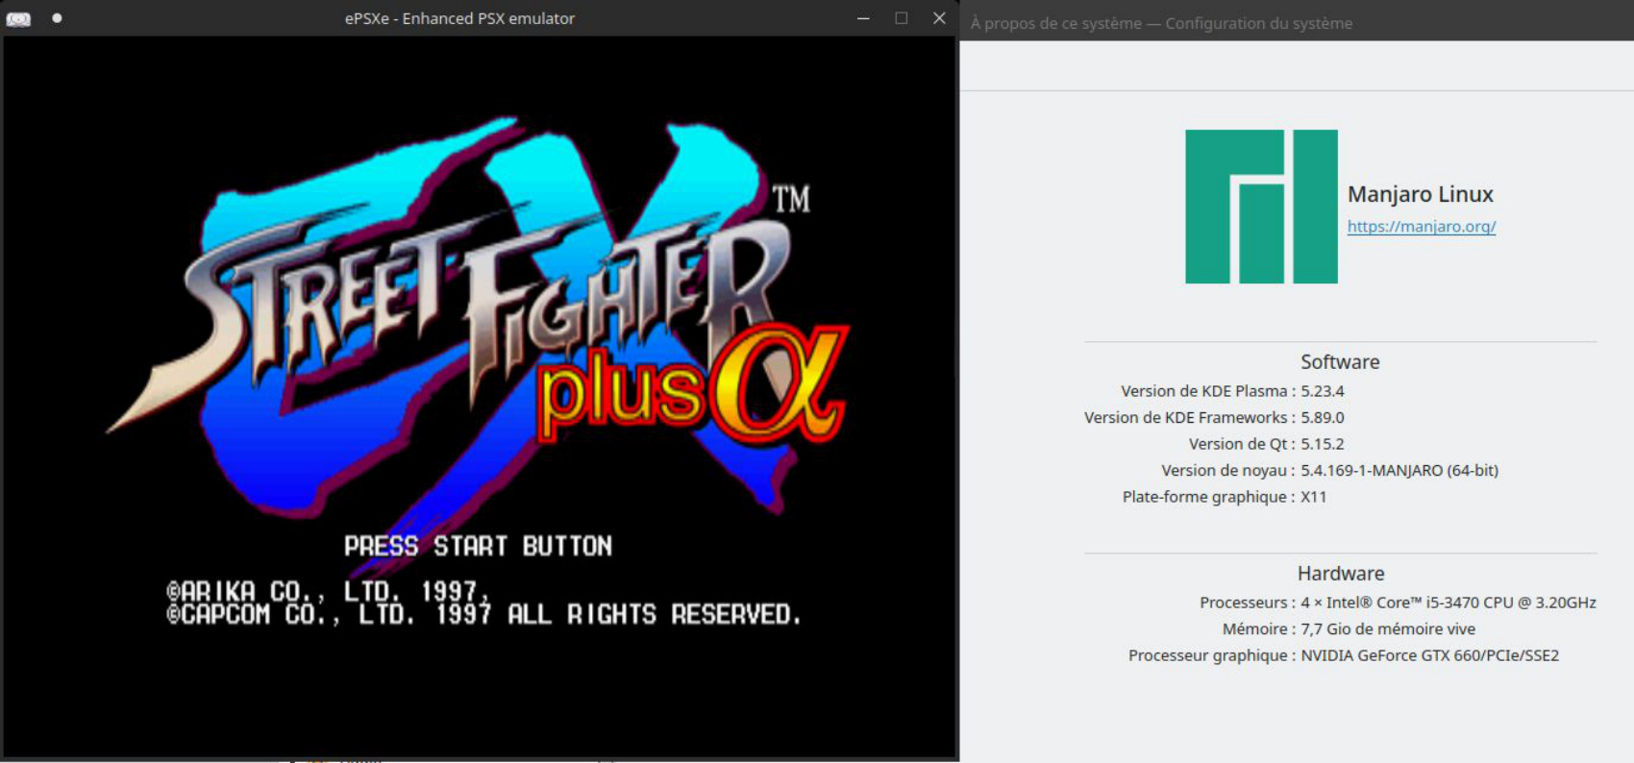Click "PRESS START BUTTON" in the game screen
The height and width of the screenshot is (763, 1634).
point(479,547)
